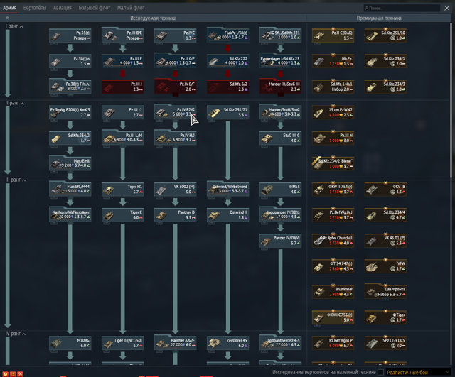455x377 pixels.
Task: Click the Исследуемая техника header
Action: point(154,18)
